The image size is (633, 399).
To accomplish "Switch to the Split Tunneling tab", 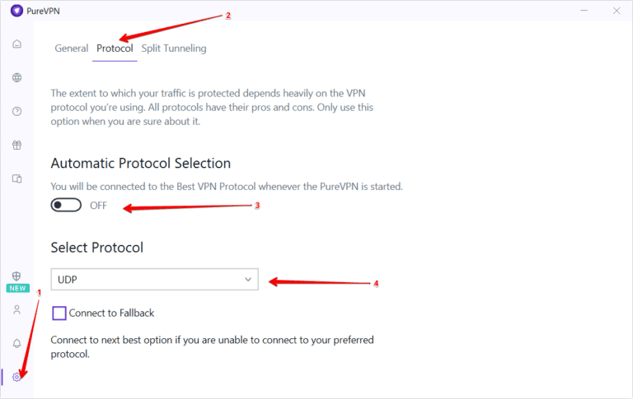I will coord(174,49).
